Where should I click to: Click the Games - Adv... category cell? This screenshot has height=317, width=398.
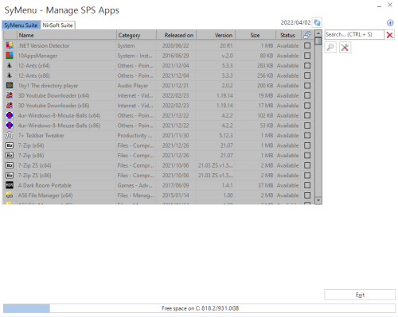pyautogui.click(x=135, y=185)
